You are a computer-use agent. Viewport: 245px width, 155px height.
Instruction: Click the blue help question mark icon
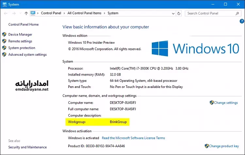242,21
